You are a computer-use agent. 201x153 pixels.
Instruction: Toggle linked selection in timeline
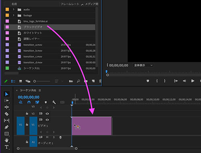pyautogui.click(x=37, y=102)
